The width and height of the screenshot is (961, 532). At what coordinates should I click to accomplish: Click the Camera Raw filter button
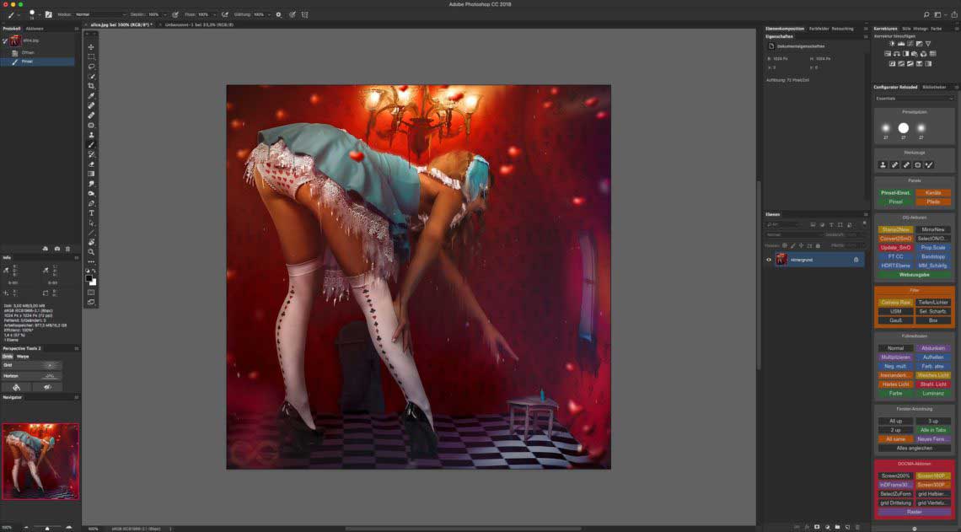tap(895, 302)
